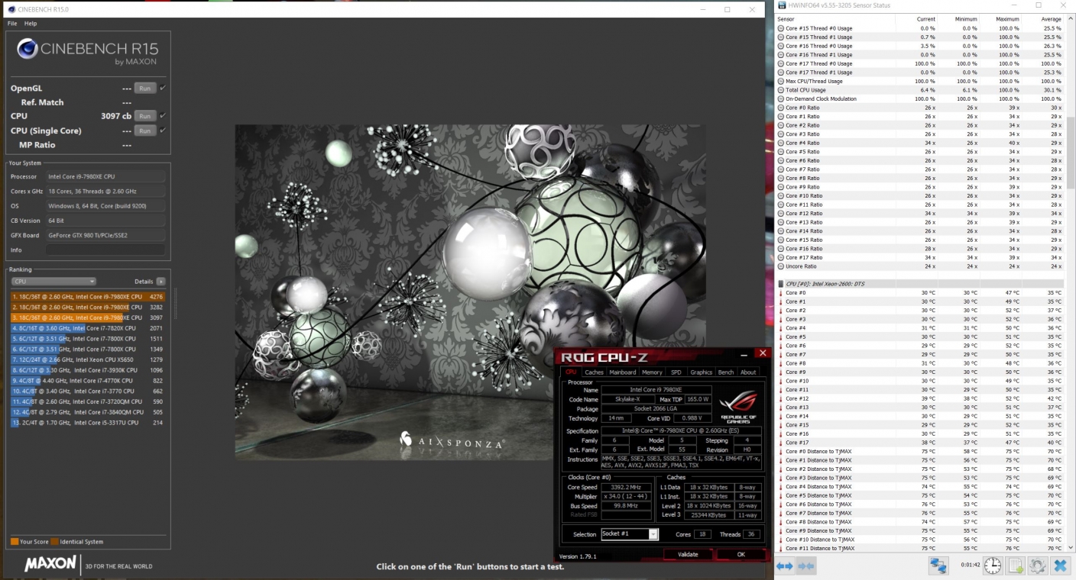Select the CPU tab in CPU-Z
The width and height of the screenshot is (1076, 580).
click(571, 372)
